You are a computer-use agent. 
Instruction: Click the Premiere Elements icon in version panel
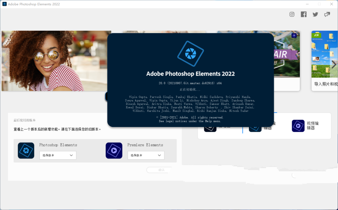click(x=114, y=151)
